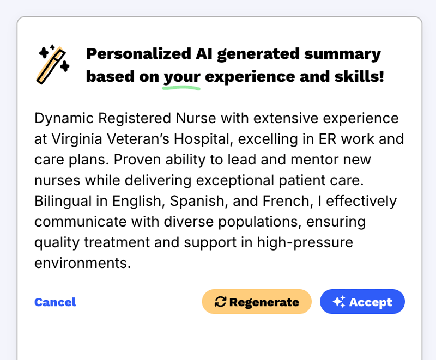Click the hand-drawn wand image at top left
The height and width of the screenshot is (360, 436).
pos(52,63)
